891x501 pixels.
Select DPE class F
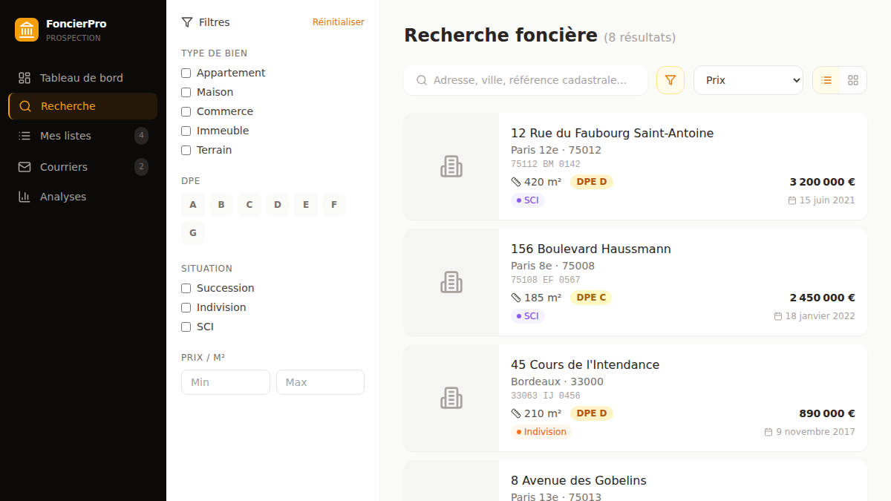tap(334, 205)
